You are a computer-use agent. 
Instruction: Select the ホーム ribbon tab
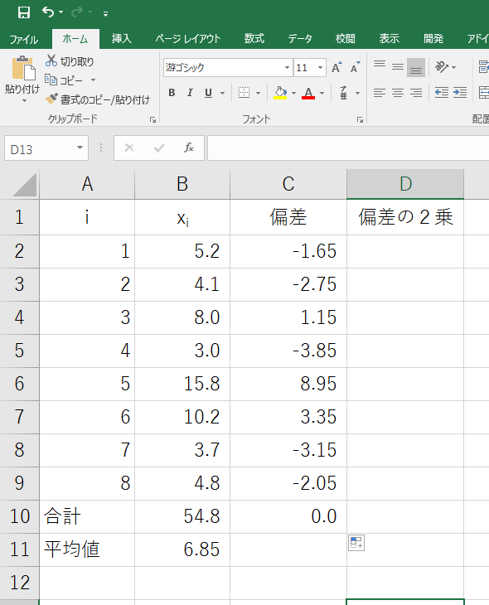pos(75,39)
